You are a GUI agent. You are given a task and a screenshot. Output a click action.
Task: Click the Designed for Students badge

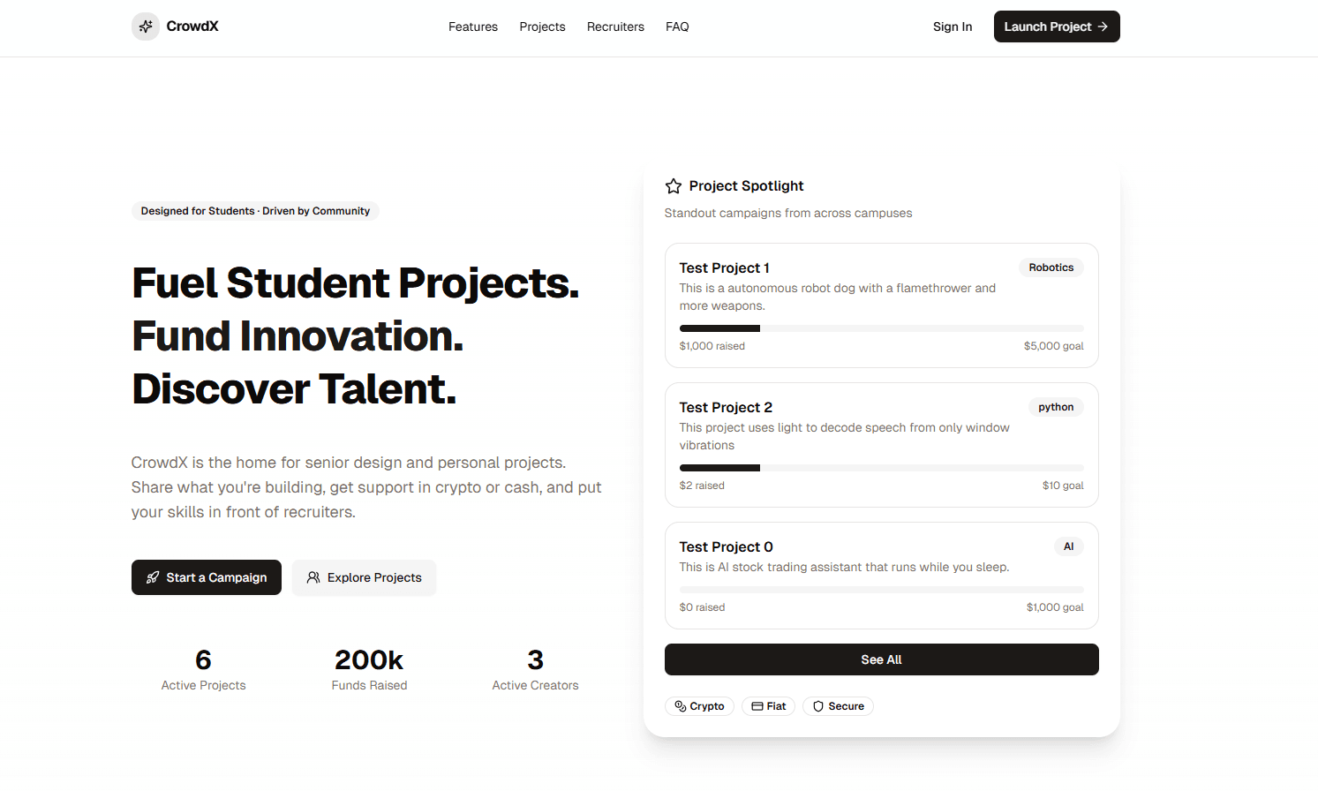tap(255, 211)
